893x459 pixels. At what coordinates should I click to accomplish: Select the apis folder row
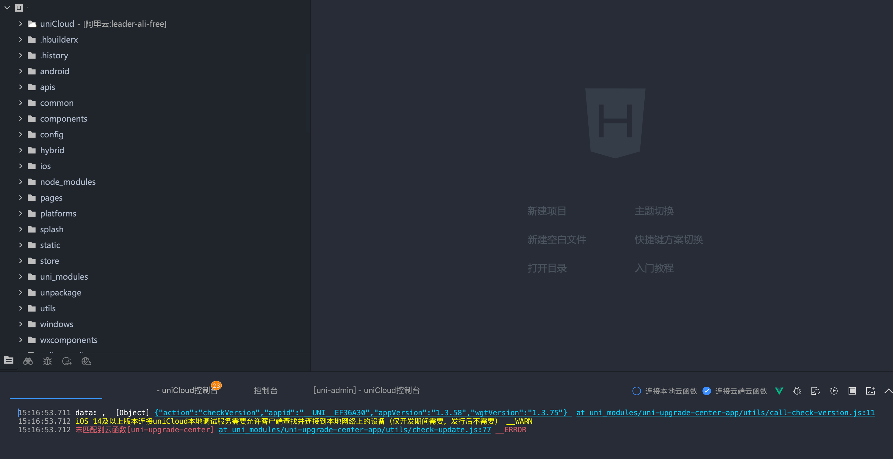[155, 87]
